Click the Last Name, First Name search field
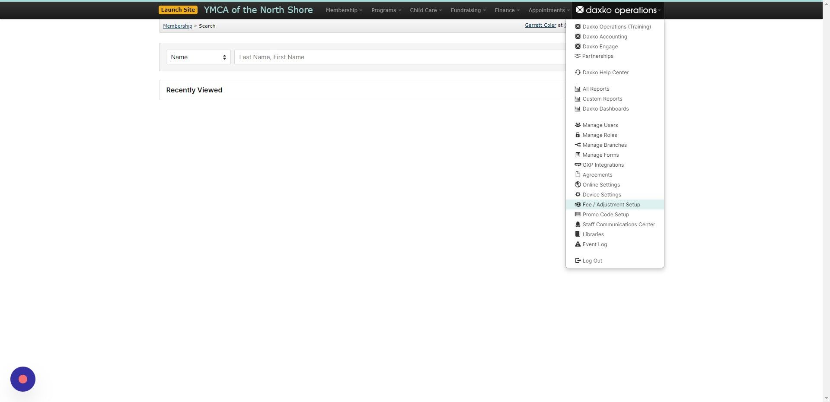This screenshot has height=402, width=830. click(x=400, y=57)
